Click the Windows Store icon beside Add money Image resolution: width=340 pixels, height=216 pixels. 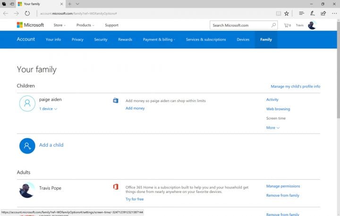pos(116,100)
